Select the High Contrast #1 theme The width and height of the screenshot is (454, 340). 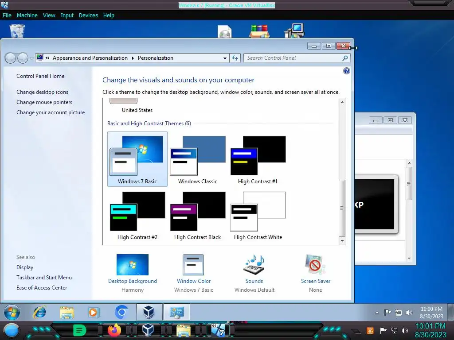click(258, 159)
